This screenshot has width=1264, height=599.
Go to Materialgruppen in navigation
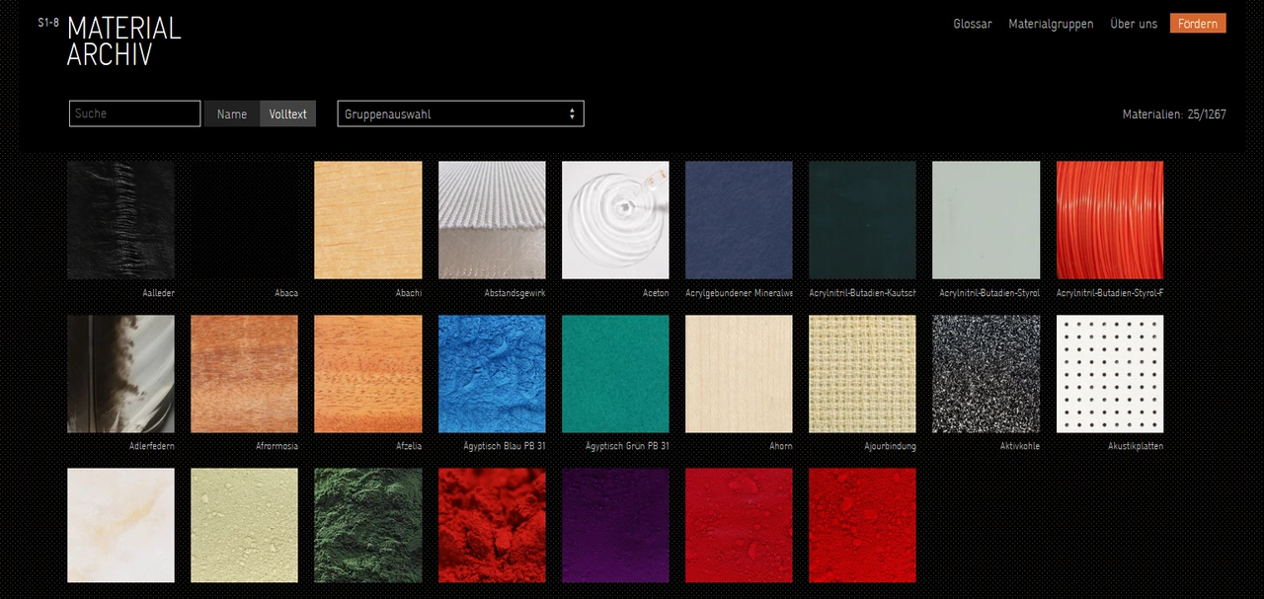(x=1051, y=24)
